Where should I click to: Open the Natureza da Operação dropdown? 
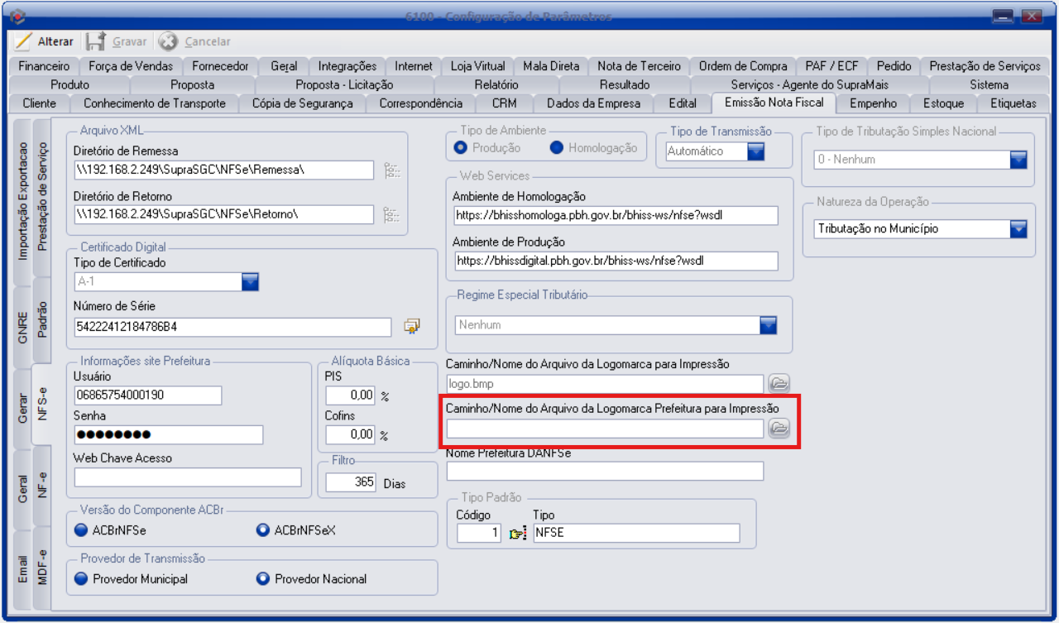coord(1018,229)
